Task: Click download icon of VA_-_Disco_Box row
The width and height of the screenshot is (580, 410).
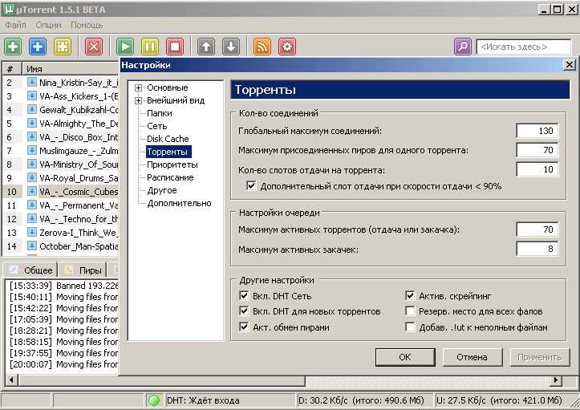Action: (32, 137)
